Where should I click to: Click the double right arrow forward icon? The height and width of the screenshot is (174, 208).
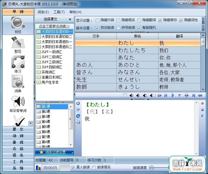(x=200, y=95)
